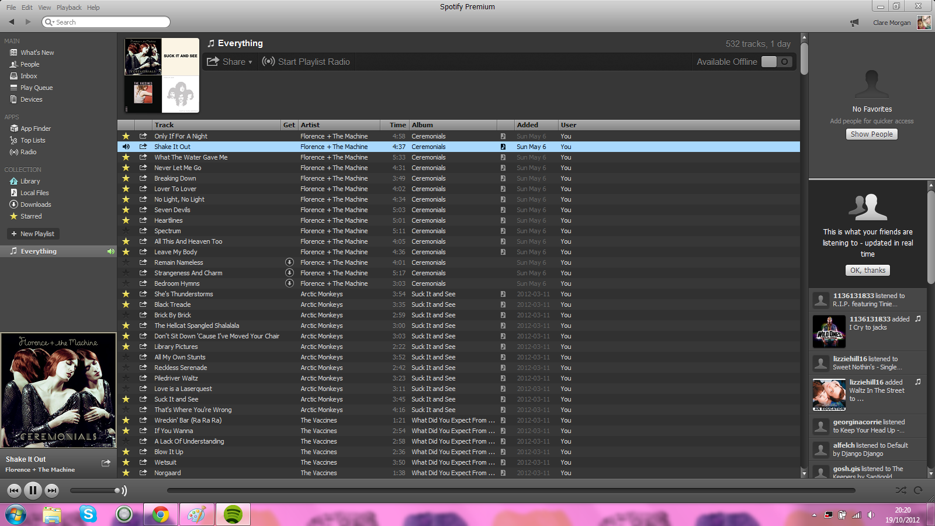
Task: Unstar the track Only If For A Night
Action: (126, 136)
